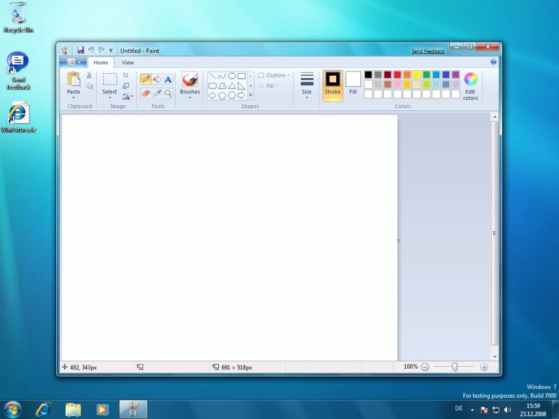The image size is (559, 419).
Task: Click the zoom out minus button
Action: tap(425, 367)
